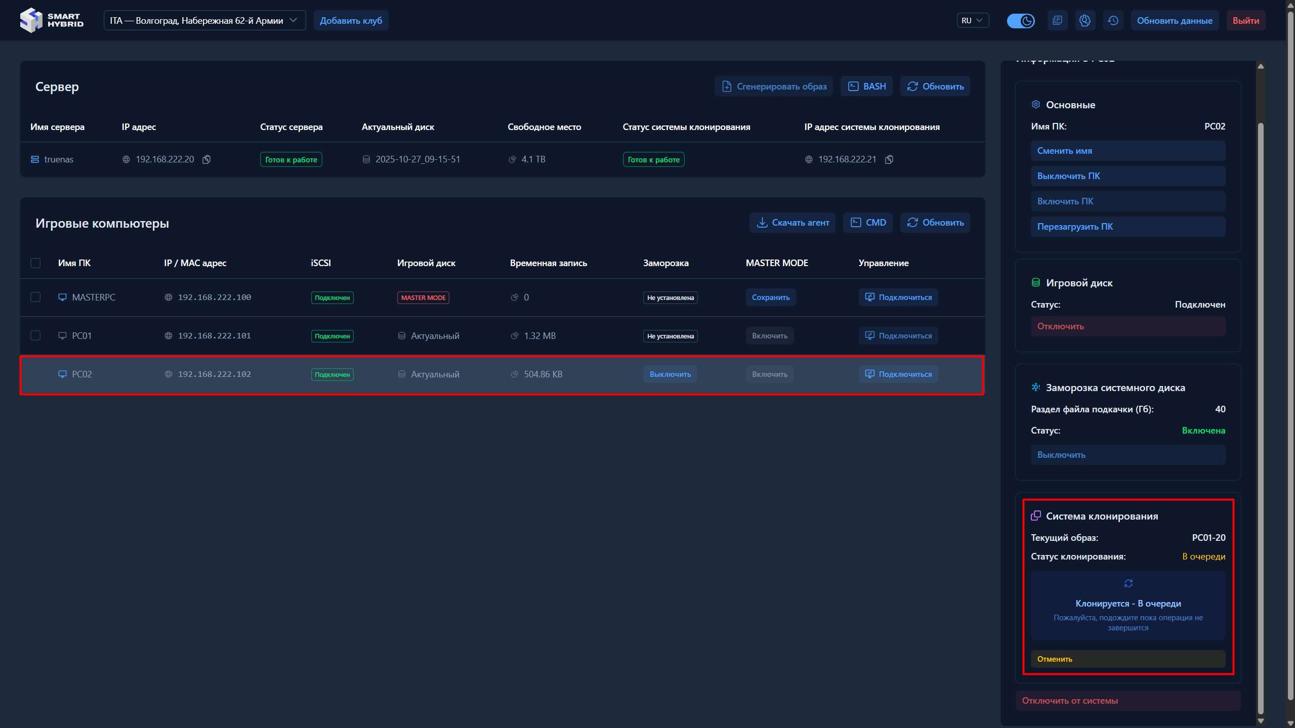Click Перезагрузить ПК in Основные panel

(x=1127, y=227)
